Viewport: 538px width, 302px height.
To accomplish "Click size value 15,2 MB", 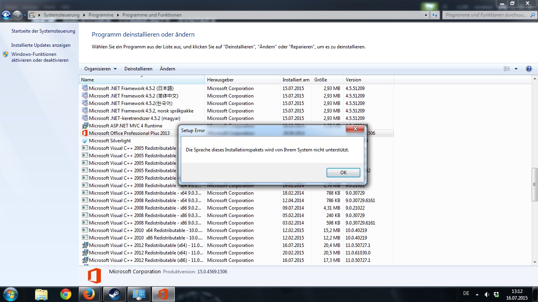I will (x=332, y=230).
